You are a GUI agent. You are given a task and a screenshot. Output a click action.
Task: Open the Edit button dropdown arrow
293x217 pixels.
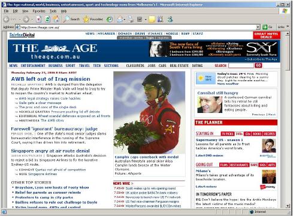pos(146,20)
